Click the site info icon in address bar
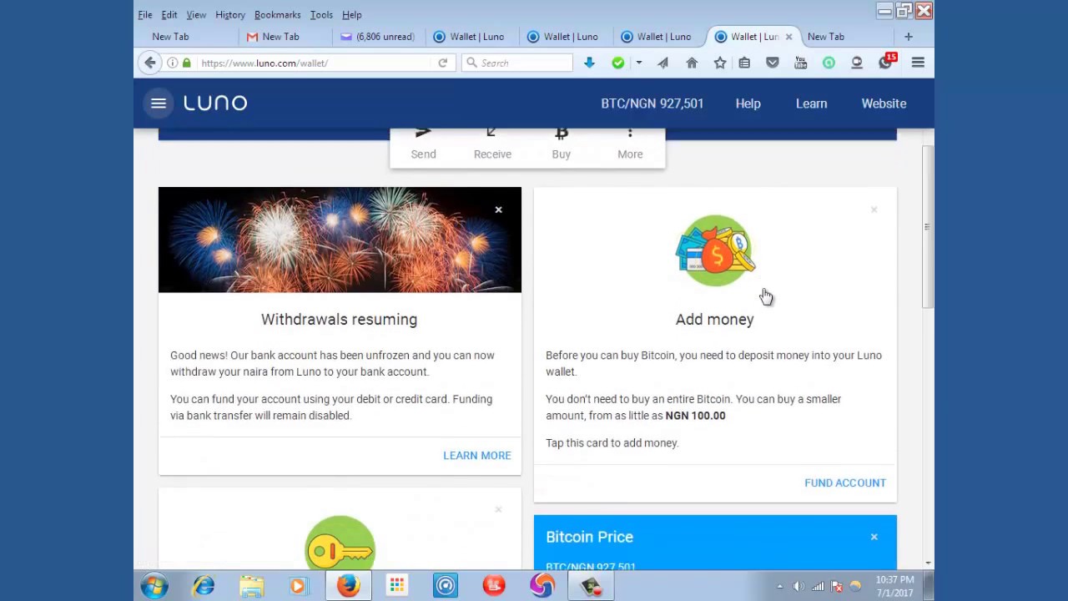1068x601 pixels. click(x=172, y=63)
